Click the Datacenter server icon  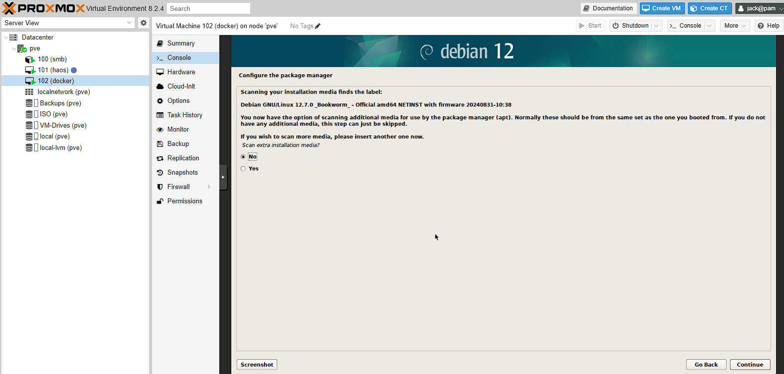(13, 37)
